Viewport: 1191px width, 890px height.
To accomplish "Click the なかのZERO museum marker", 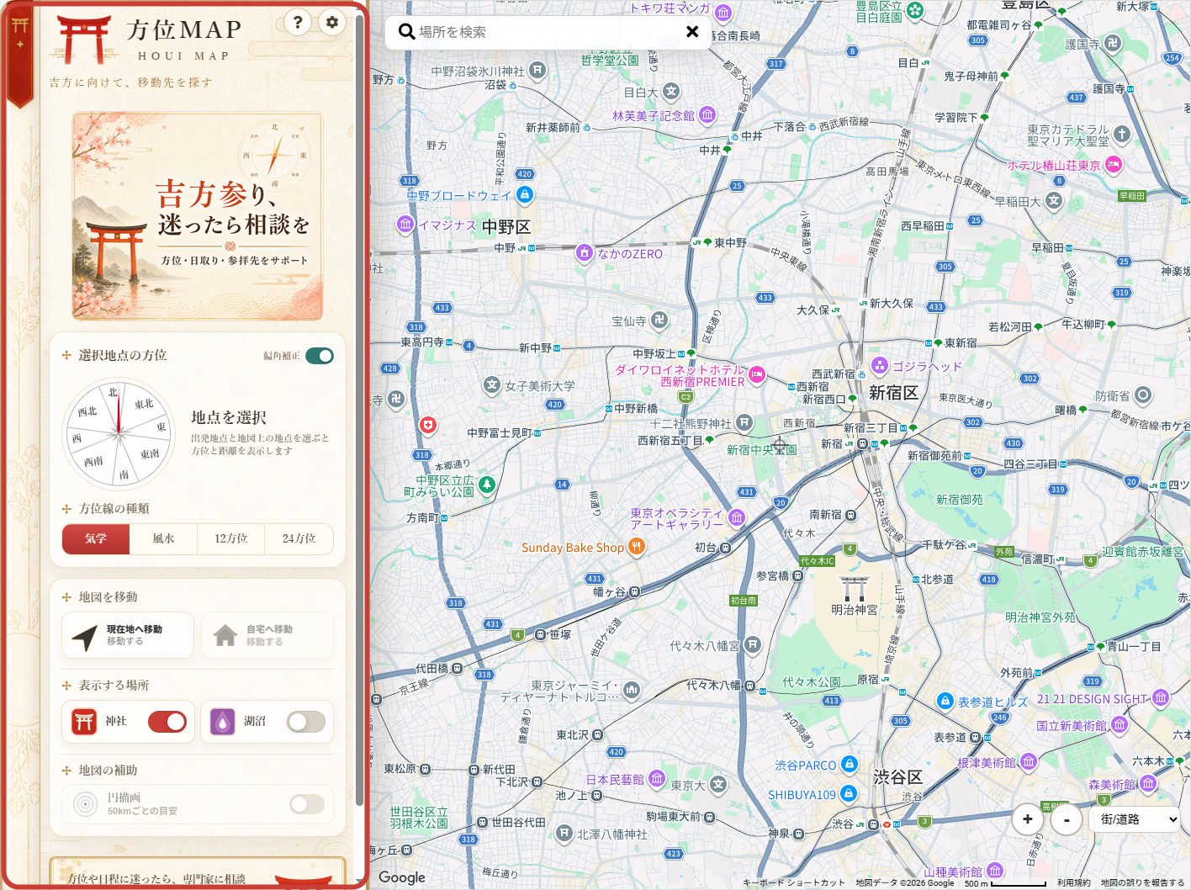I will pos(585,252).
